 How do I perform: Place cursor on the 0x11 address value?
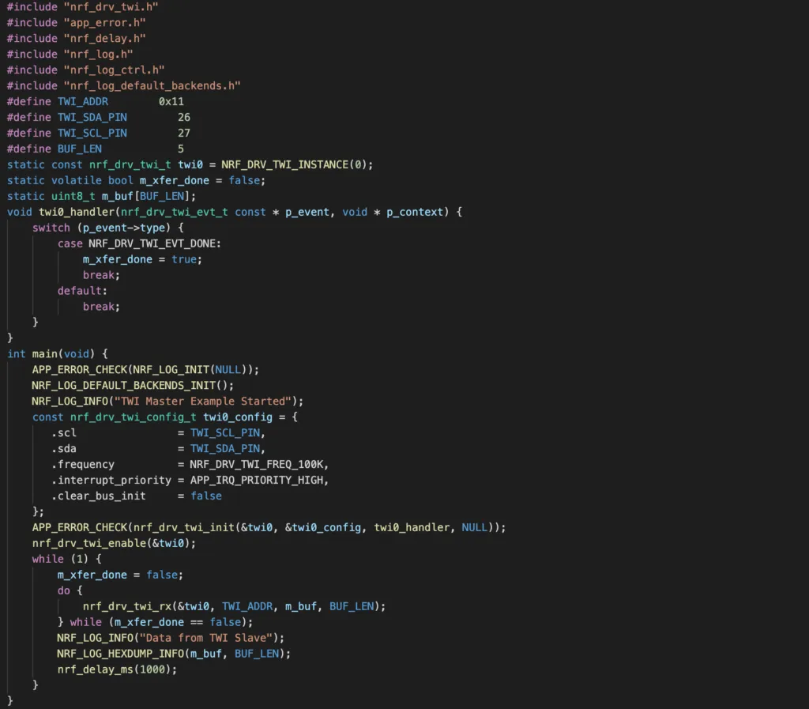[171, 101]
